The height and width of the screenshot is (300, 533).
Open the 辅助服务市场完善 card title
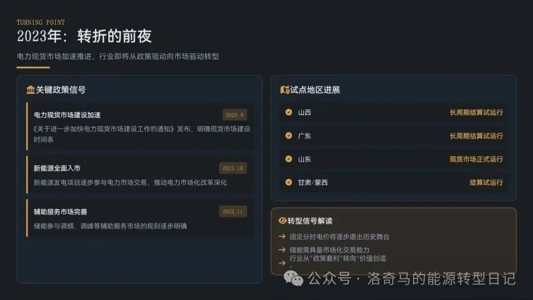[x=60, y=212]
